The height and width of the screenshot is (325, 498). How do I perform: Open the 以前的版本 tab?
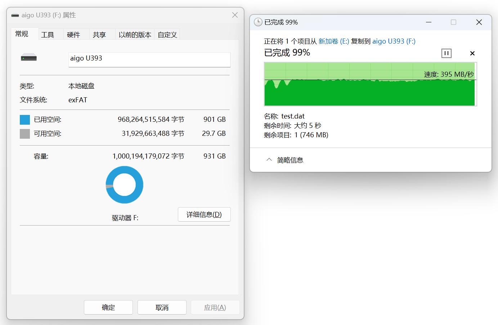point(135,35)
